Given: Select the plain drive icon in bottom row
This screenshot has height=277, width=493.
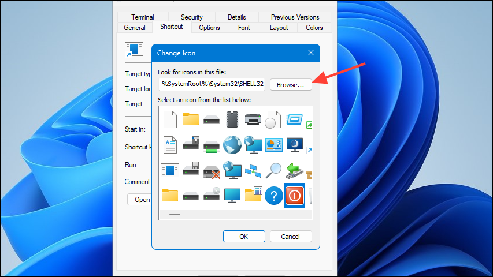Looking at the screenshot, I should pyautogui.click(x=191, y=196).
